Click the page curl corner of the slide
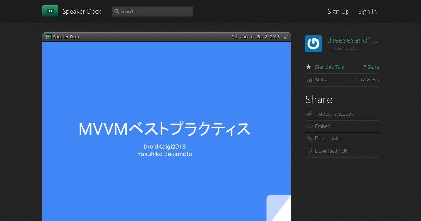 pyautogui.click(x=279, y=208)
